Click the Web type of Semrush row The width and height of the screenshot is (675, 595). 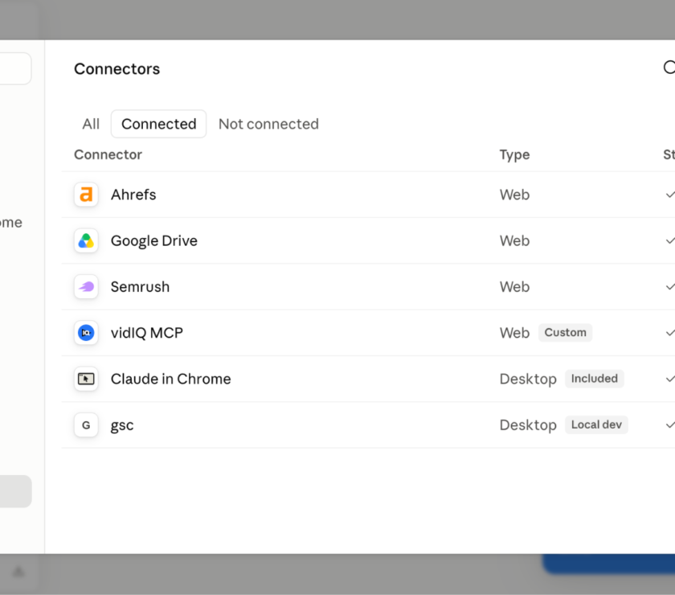514,287
